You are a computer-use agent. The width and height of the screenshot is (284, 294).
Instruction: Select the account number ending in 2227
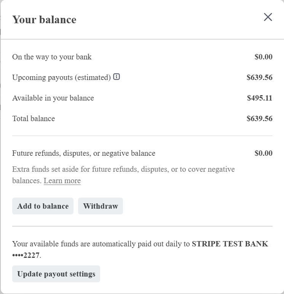pos(26,255)
